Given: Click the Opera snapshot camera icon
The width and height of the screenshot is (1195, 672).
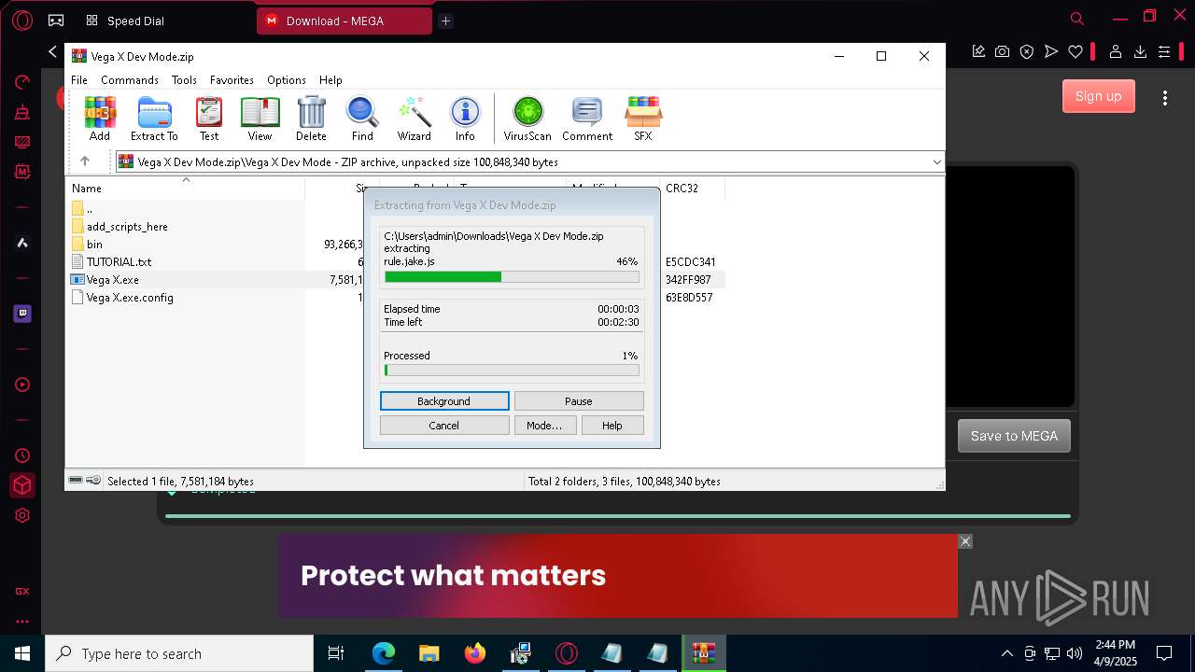Looking at the screenshot, I should point(1002,52).
